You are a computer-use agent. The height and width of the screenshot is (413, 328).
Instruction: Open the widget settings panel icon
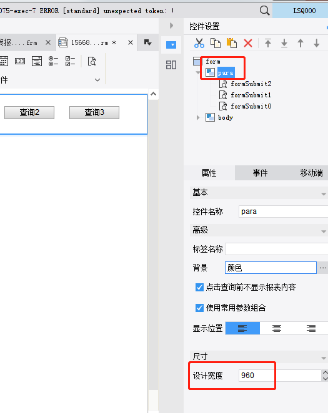coord(171,45)
